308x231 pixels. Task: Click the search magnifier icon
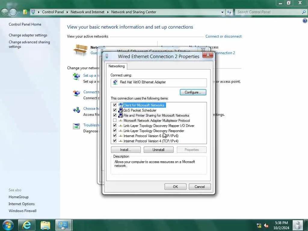304,12
